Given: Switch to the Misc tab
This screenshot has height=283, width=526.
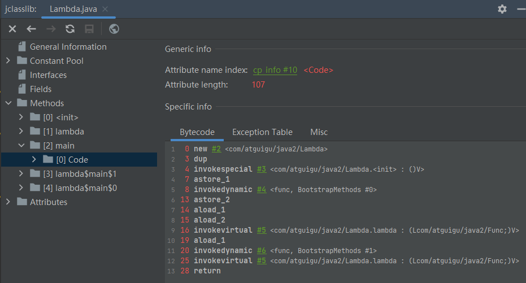Looking at the screenshot, I should point(319,132).
